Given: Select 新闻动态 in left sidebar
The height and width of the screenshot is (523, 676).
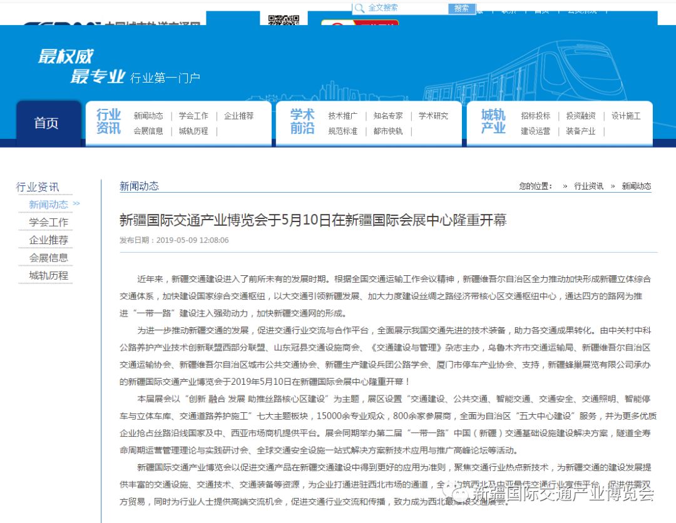Looking at the screenshot, I should click(x=49, y=205).
